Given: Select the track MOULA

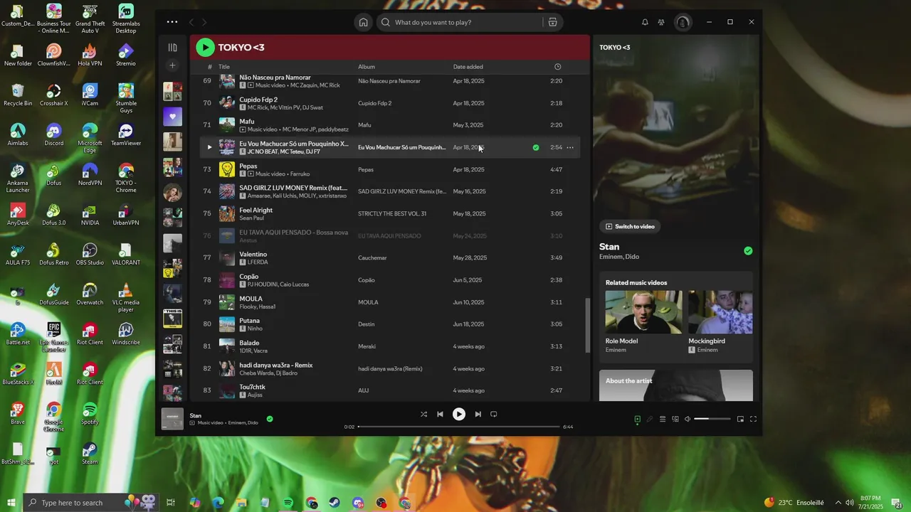Looking at the screenshot, I should [251, 299].
